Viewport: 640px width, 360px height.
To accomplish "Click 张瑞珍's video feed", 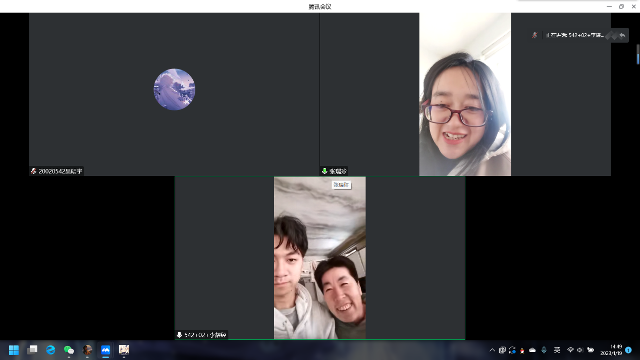I will pos(465,94).
